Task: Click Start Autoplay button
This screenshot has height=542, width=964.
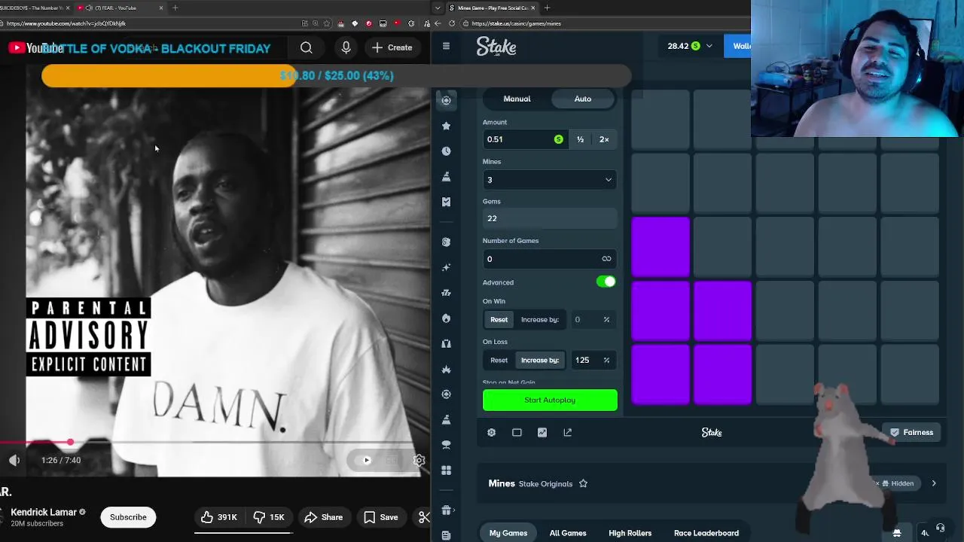Action: pos(550,400)
